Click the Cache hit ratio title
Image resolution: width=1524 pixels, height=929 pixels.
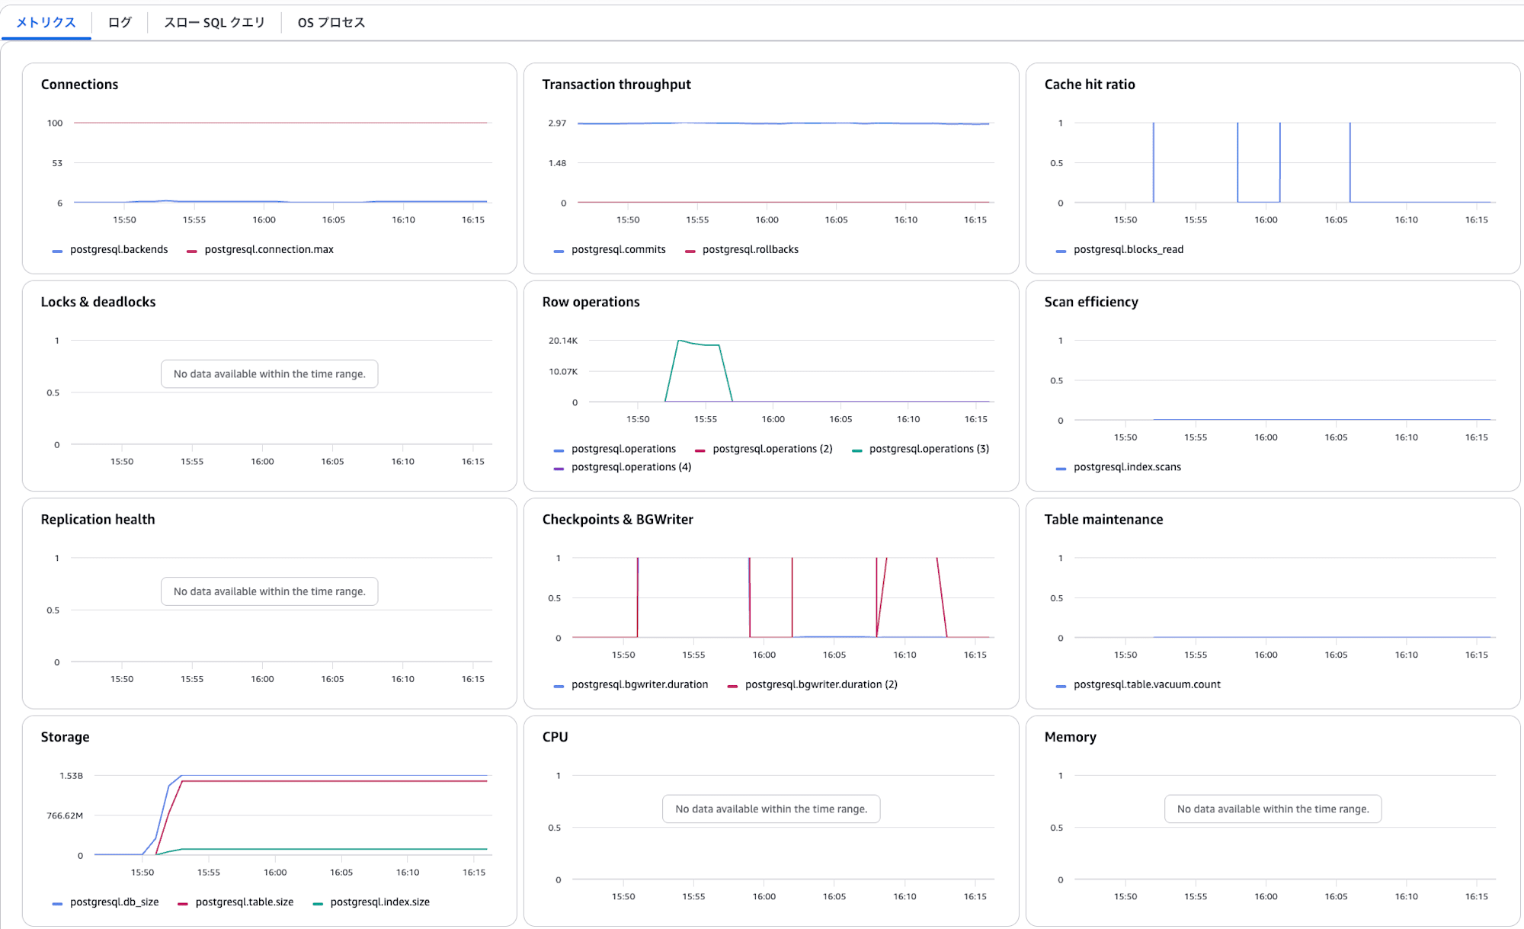pyautogui.click(x=1090, y=85)
